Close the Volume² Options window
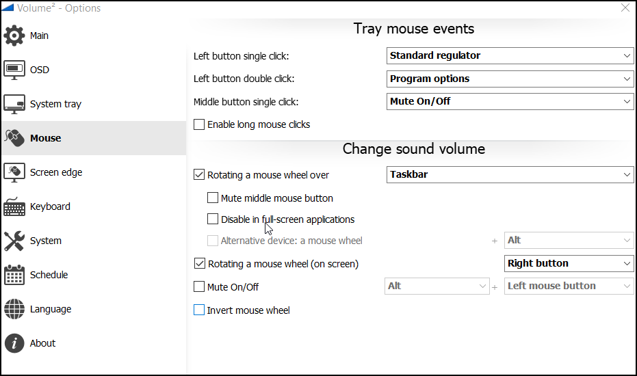The height and width of the screenshot is (376, 637). click(625, 8)
